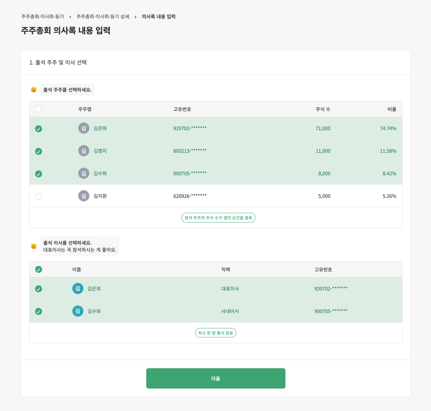Toggle the select-all shareholders checkbox

(39, 109)
